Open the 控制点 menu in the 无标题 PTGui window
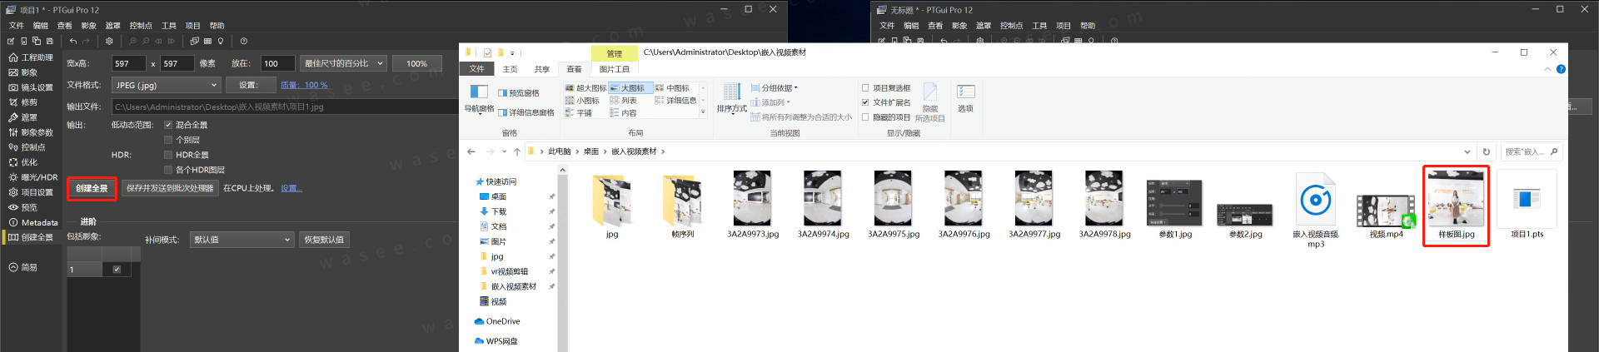Viewport: 1599px width, 352px height. click(1011, 26)
